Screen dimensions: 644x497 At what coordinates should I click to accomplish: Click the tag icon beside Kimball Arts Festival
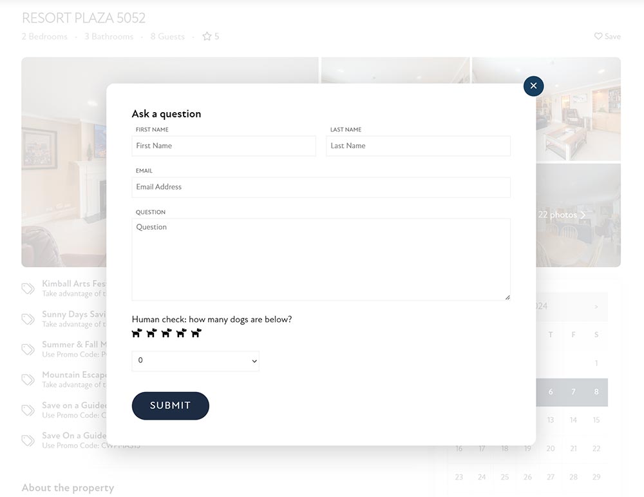pos(27,287)
